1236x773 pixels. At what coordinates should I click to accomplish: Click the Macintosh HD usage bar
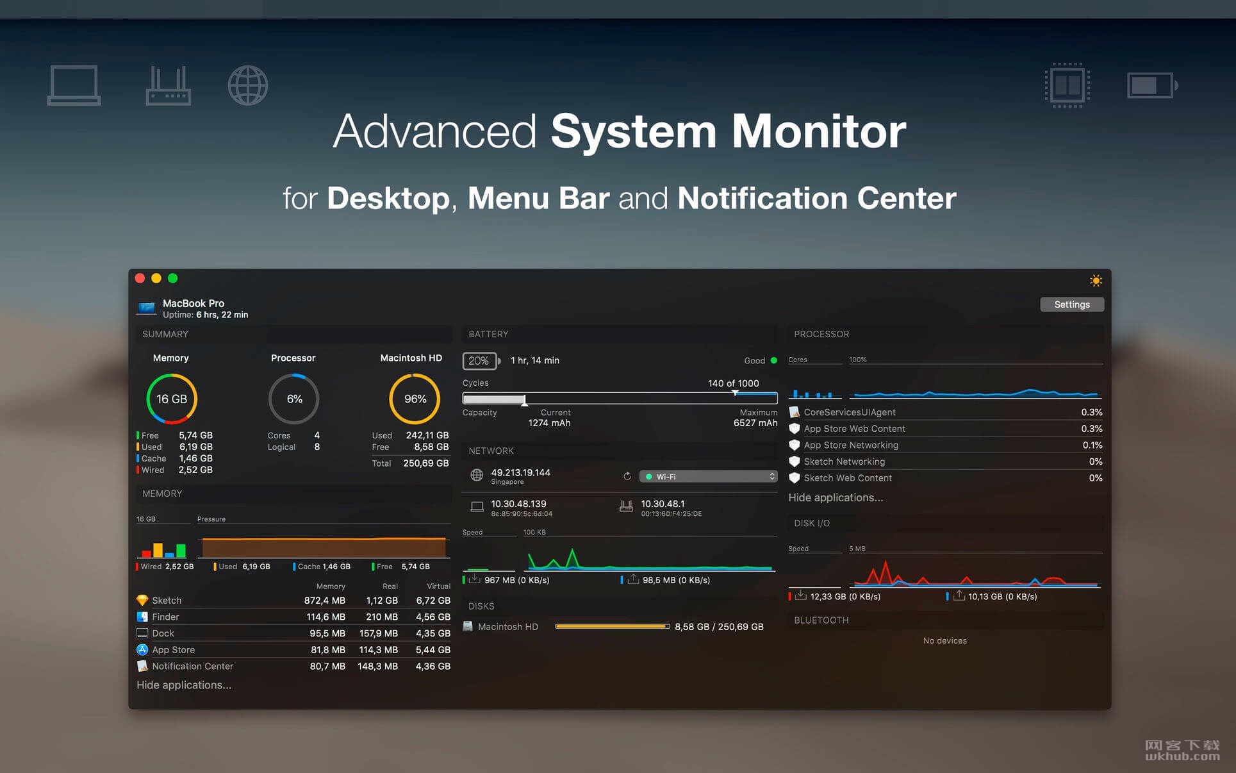(613, 626)
